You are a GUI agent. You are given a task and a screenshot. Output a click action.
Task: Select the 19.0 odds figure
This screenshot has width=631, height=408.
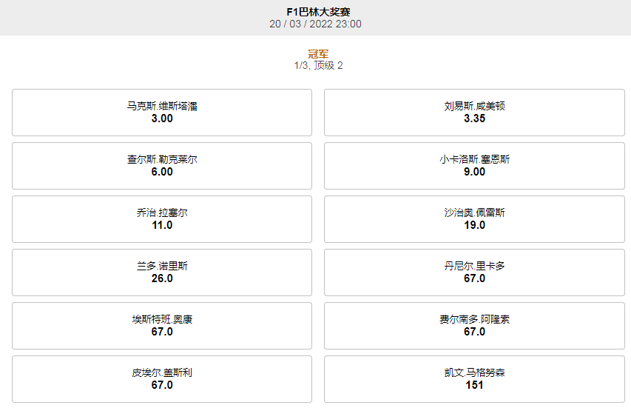[x=474, y=225]
